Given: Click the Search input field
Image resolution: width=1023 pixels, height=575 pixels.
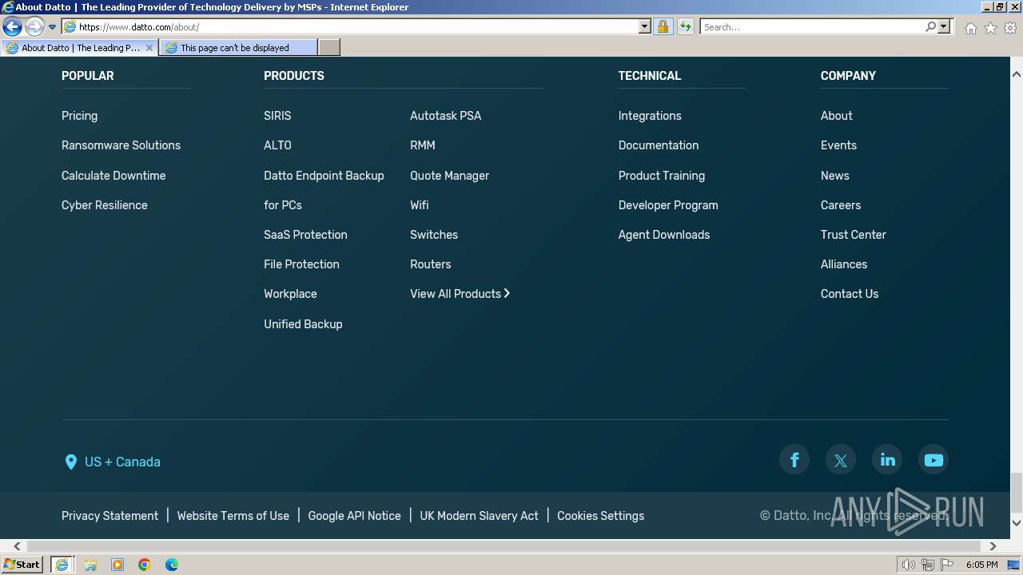Looking at the screenshot, I should 812,26.
